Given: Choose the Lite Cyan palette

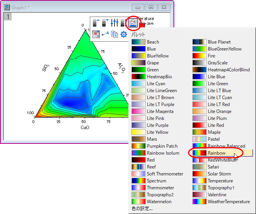Looking at the screenshot, I should pos(148,84).
